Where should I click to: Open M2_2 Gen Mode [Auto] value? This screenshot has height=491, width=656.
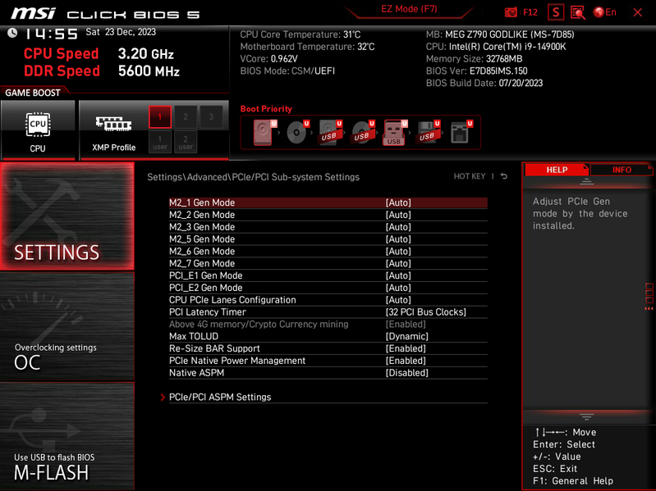click(x=398, y=215)
